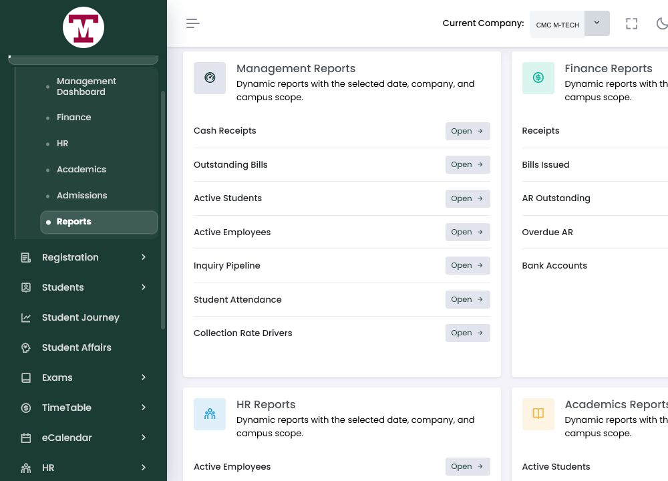Expand the Students menu chevron

coord(144,287)
